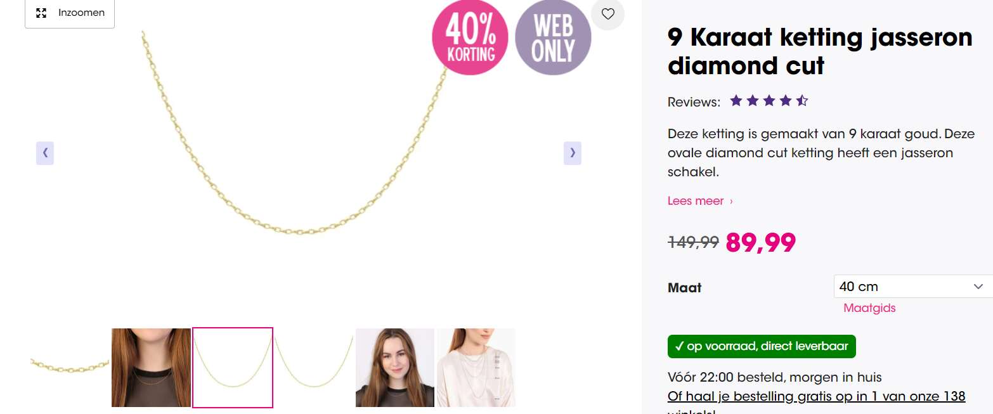Select the thumbnail with white blouse model
The height and width of the screenshot is (414, 993).
[476, 368]
